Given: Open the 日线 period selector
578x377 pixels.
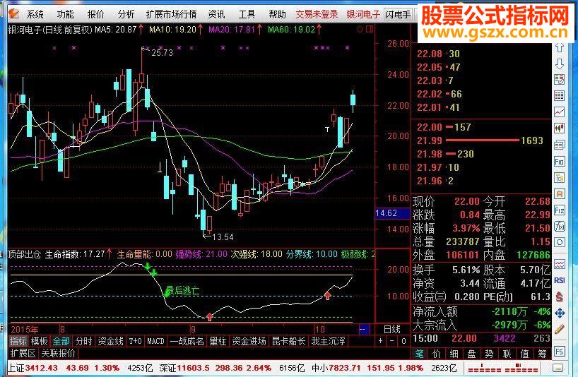Looking at the screenshot, I should tap(392, 329).
